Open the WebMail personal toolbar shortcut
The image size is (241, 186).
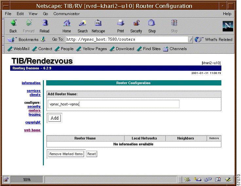18,49
